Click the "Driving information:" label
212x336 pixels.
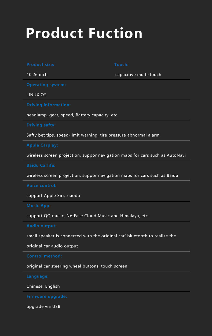[49, 105]
